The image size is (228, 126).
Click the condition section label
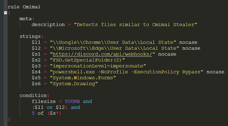pyautogui.click(x=33, y=95)
